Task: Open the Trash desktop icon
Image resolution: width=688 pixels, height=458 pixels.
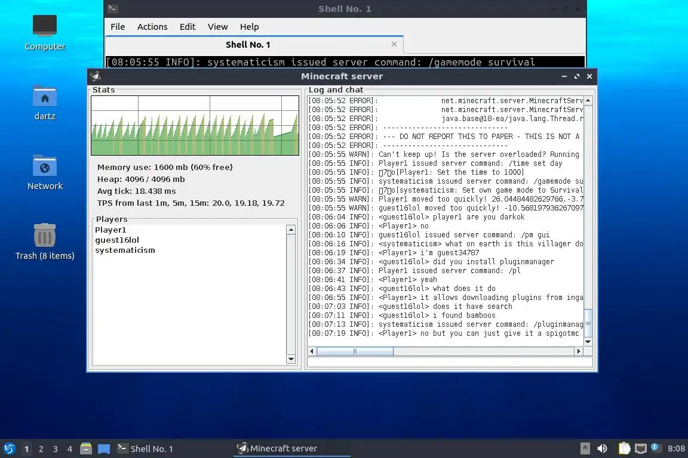Action: (x=45, y=242)
